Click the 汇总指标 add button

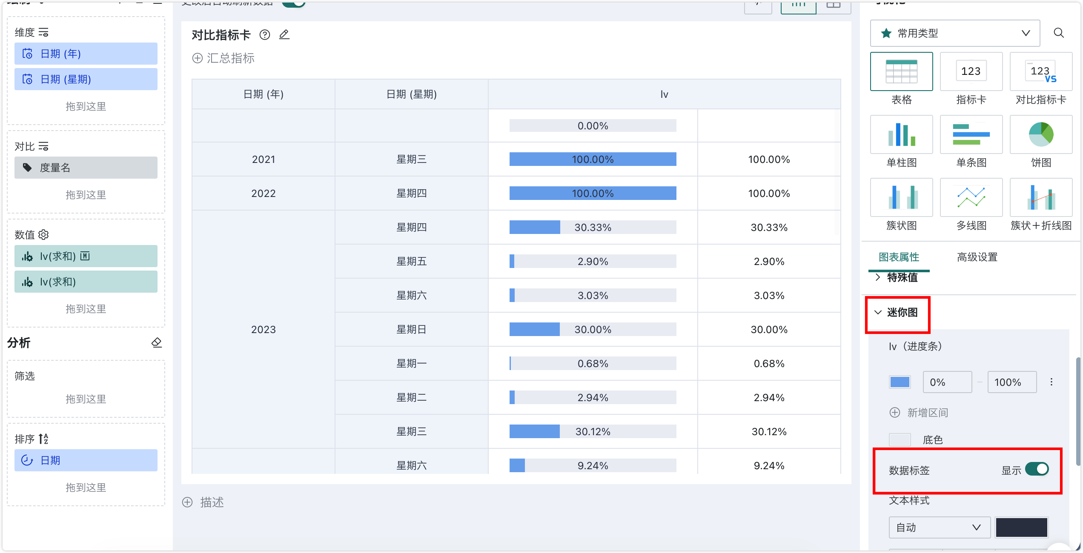click(223, 58)
